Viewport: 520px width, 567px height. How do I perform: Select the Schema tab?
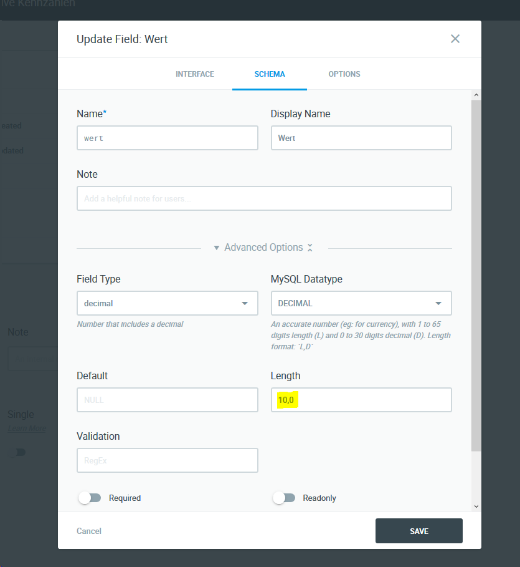(x=269, y=74)
